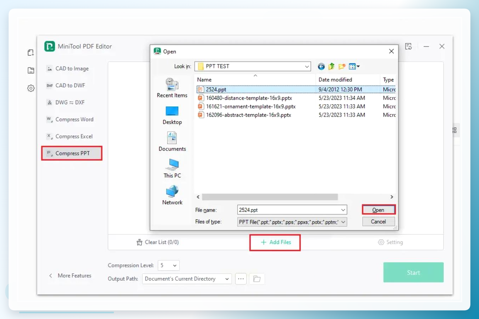This screenshot has width=479, height=319.
Task: Click the Add Files button
Action: pyautogui.click(x=275, y=242)
